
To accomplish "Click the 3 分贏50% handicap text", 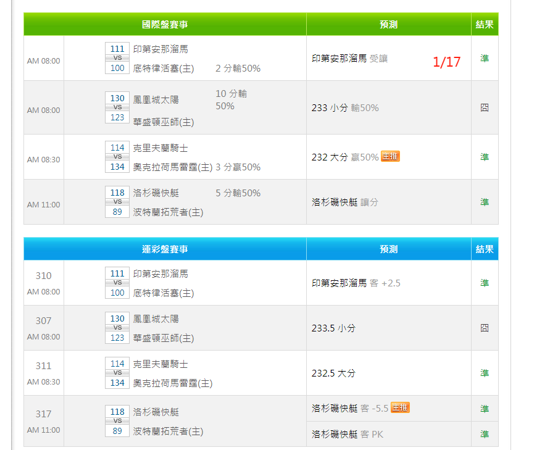I will (x=238, y=167).
